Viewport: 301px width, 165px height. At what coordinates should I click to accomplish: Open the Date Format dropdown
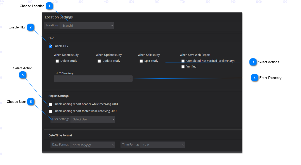[92, 145]
